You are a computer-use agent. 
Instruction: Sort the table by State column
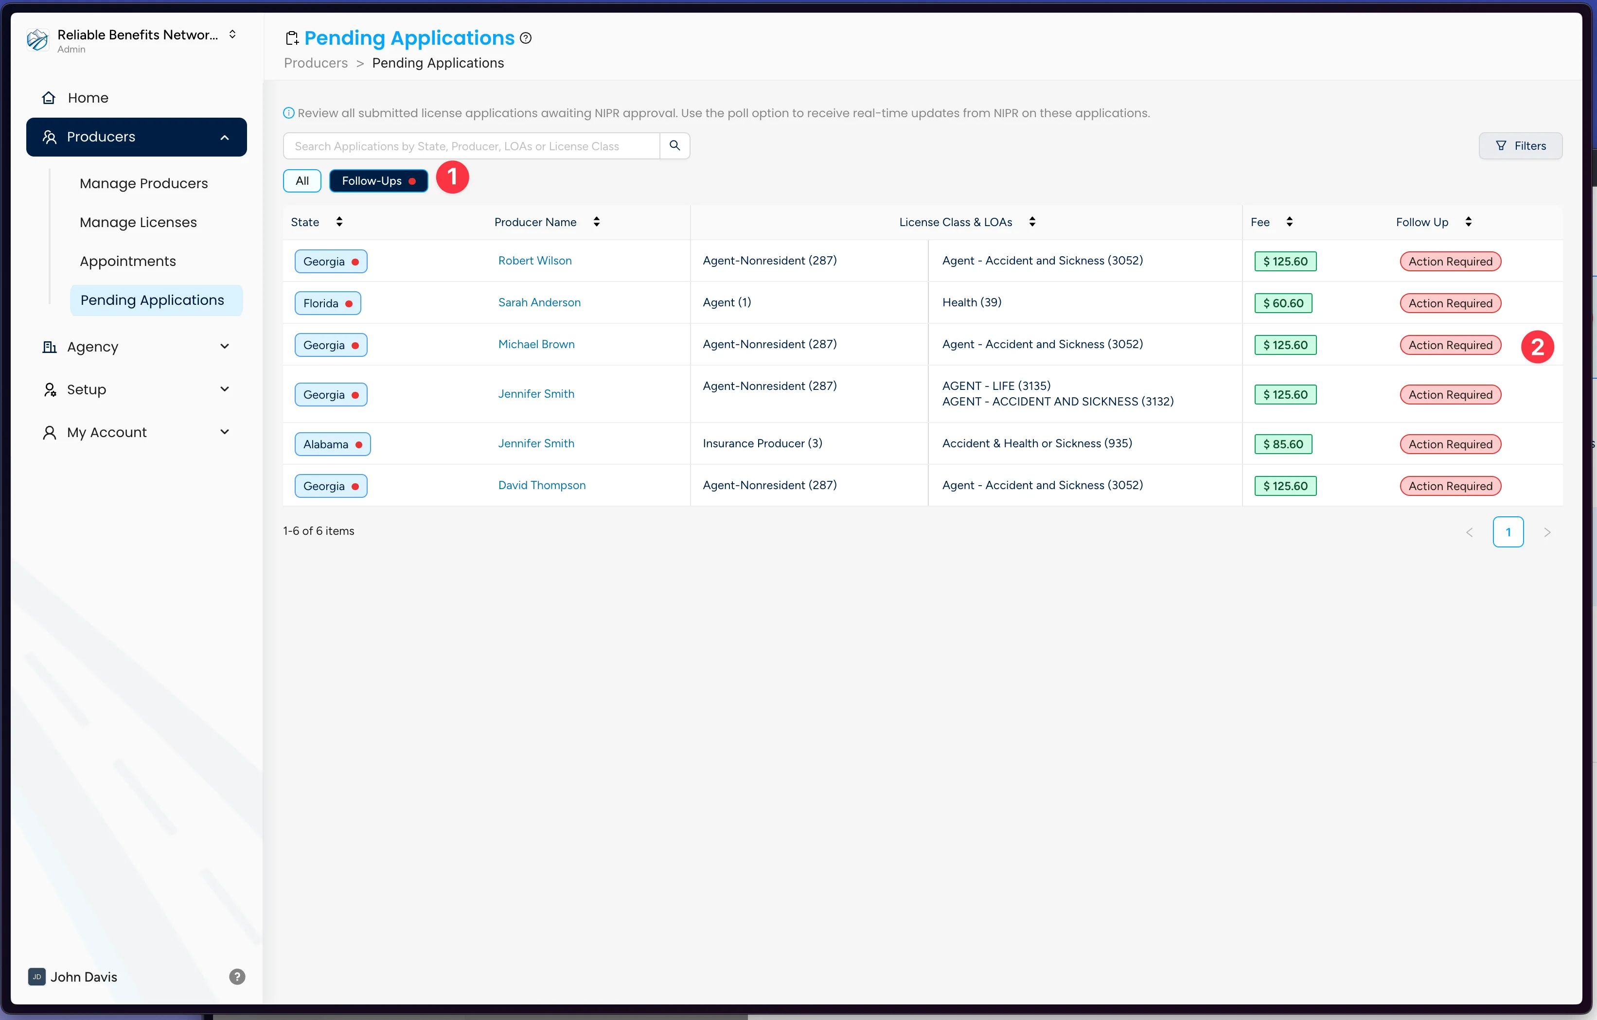(339, 222)
